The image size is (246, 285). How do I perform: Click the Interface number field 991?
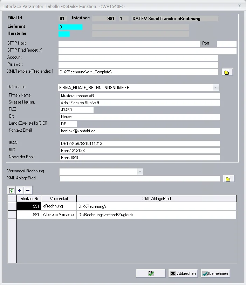[x=104, y=19]
